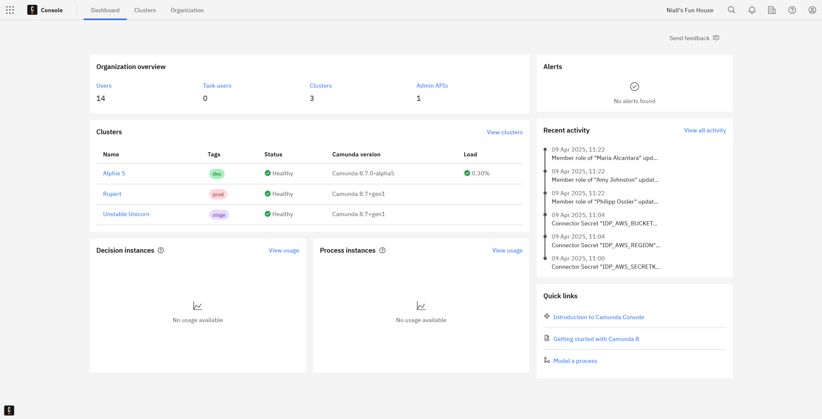Click the Send feedback speech bubble icon
The image size is (822, 419).
(x=716, y=38)
